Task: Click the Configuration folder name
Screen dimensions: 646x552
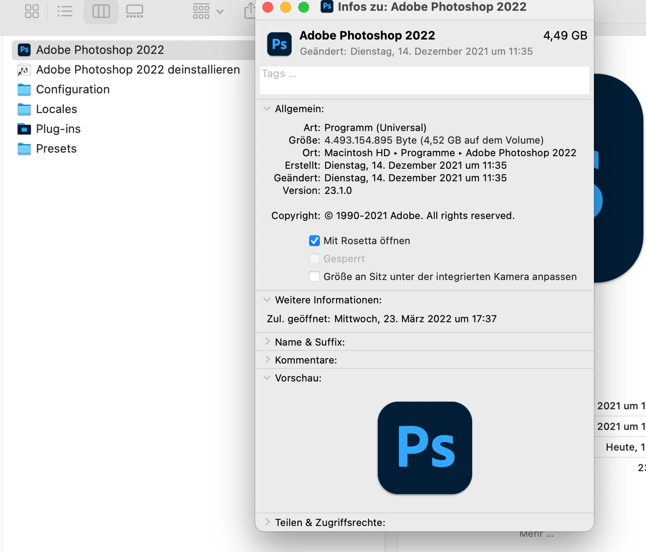Action: 73,89
